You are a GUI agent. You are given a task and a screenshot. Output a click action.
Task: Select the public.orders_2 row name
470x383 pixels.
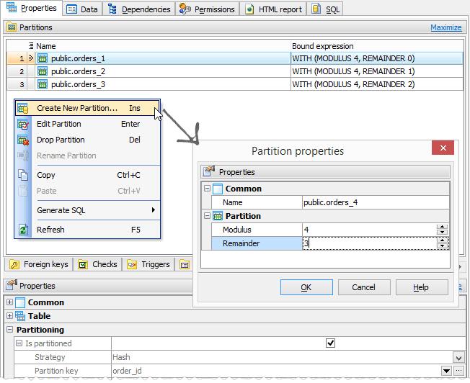point(79,71)
